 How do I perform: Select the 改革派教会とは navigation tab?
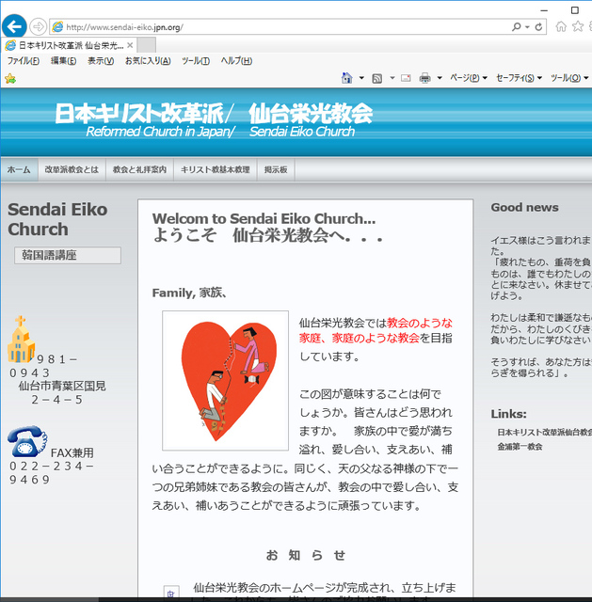(72, 170)
